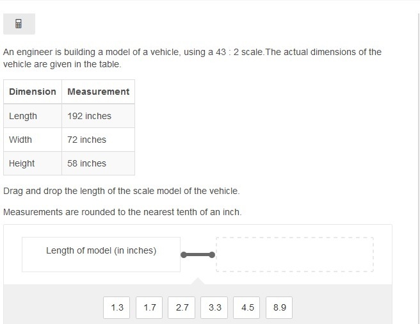Click the 192 inches table cell
The width and height of the screenshot is (420, 324).
(x=99, y=116)
